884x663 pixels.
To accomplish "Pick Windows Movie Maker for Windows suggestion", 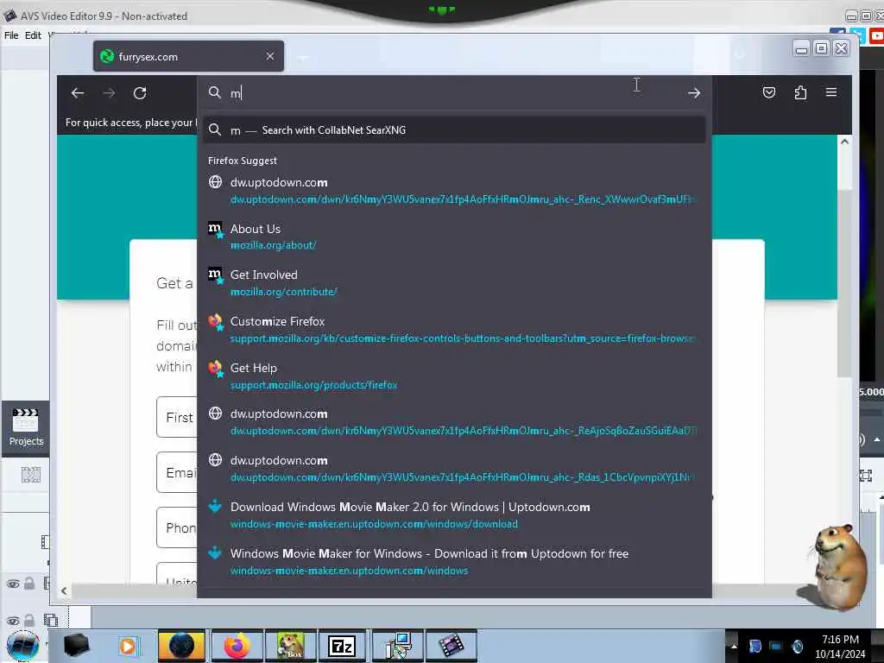I will tap(454, 562).
